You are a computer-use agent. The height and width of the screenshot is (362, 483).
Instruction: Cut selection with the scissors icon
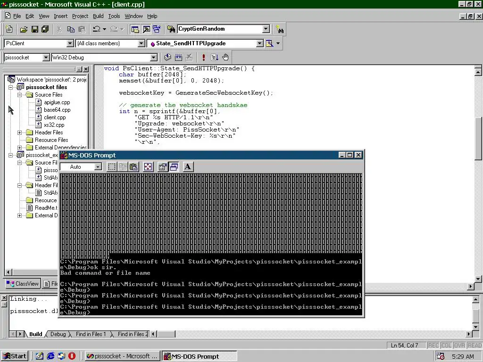pos(59,29)
